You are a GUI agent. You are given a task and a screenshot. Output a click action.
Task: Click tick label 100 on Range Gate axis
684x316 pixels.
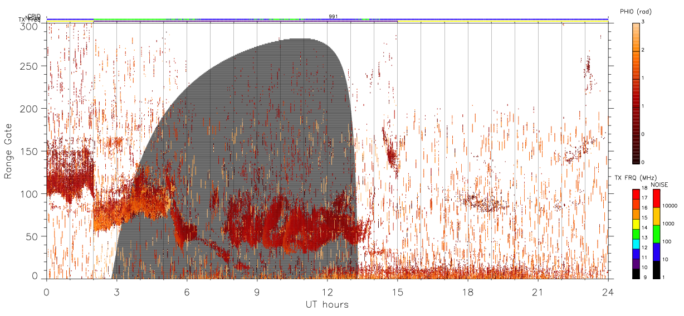pos(30,194)
